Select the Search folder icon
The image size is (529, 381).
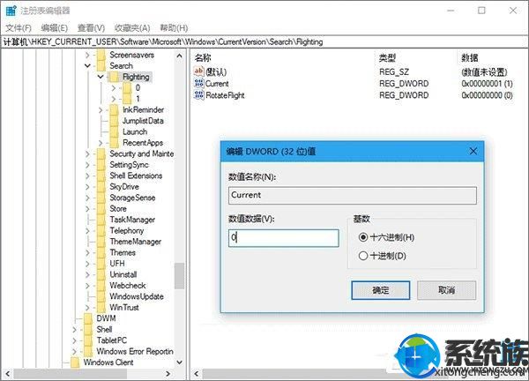[101, 65]
